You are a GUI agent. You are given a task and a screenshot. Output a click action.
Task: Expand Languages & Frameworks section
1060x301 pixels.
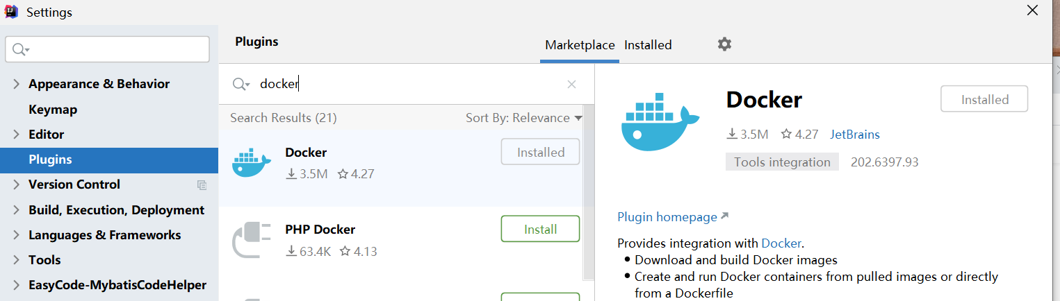tap(16, 235)
